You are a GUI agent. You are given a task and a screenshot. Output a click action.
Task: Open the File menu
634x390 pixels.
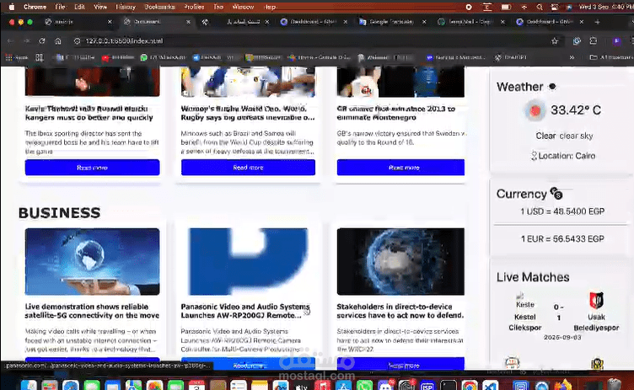point(60,7)
